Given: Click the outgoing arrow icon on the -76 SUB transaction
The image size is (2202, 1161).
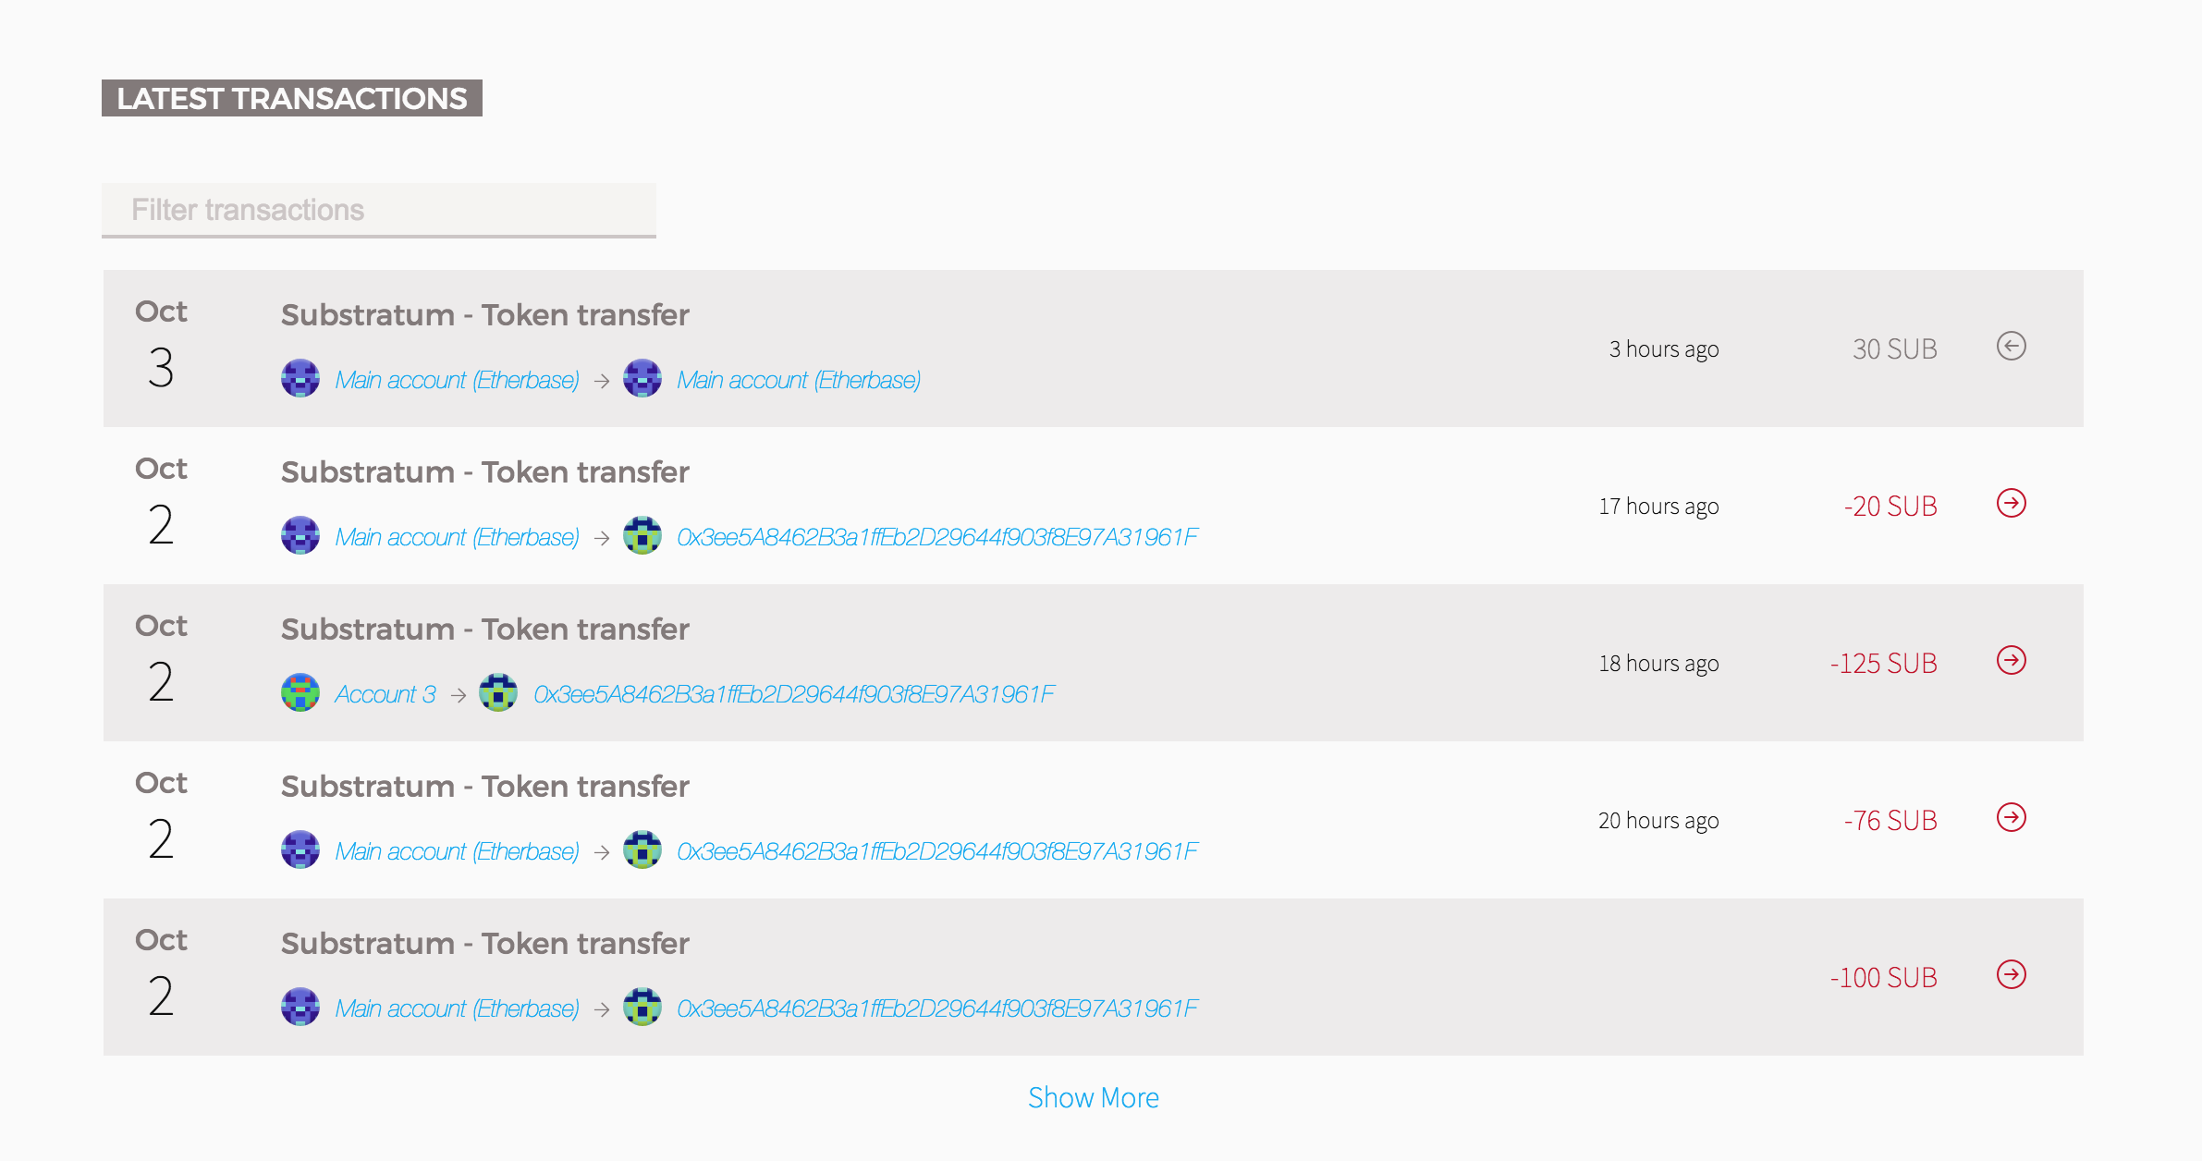Looking at the screenshot, I should (x=2012, y=819).
